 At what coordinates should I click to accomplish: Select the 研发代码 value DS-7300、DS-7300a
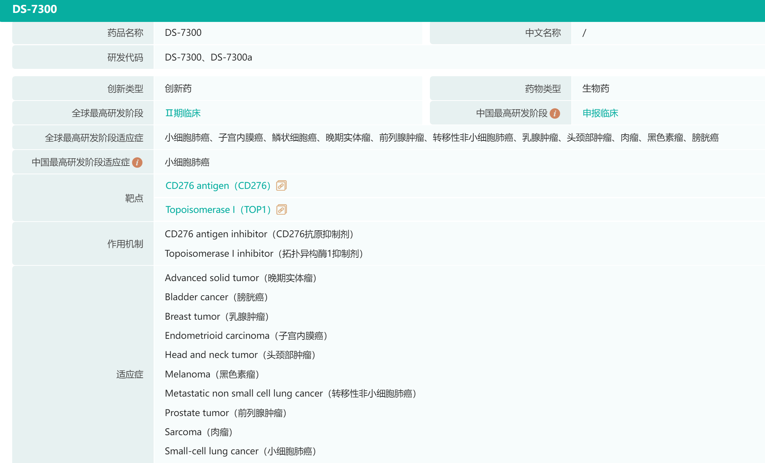tap(208, 57)
